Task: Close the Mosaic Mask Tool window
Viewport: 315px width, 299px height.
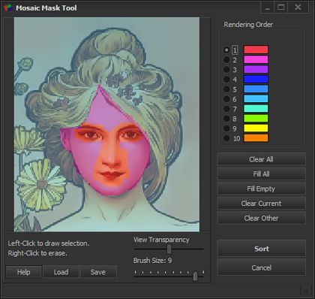Action: 298,8
